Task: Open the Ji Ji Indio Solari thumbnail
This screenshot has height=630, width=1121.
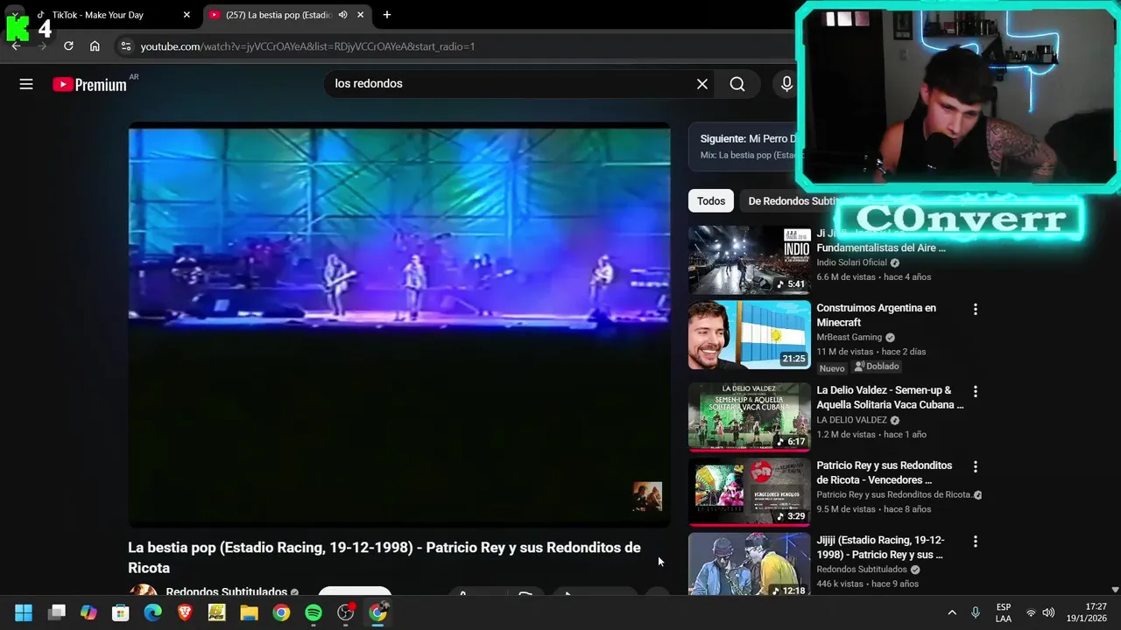Action: click(750, 260)
